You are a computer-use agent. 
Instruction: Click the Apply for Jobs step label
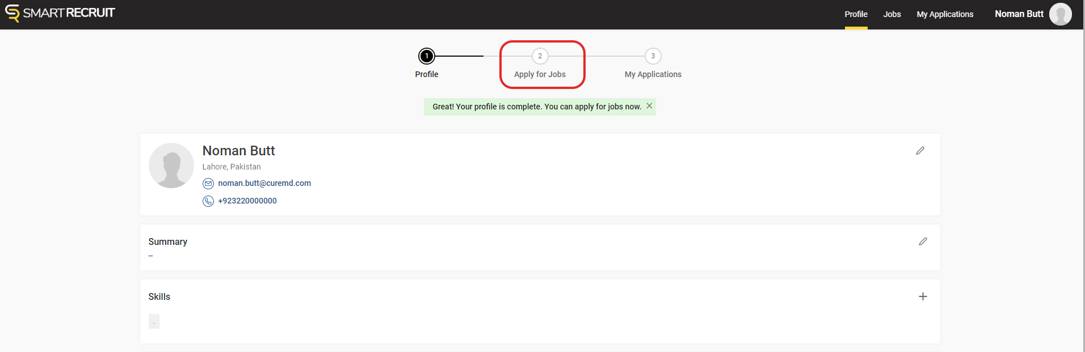pyautogui.click(x=540, y=74)
